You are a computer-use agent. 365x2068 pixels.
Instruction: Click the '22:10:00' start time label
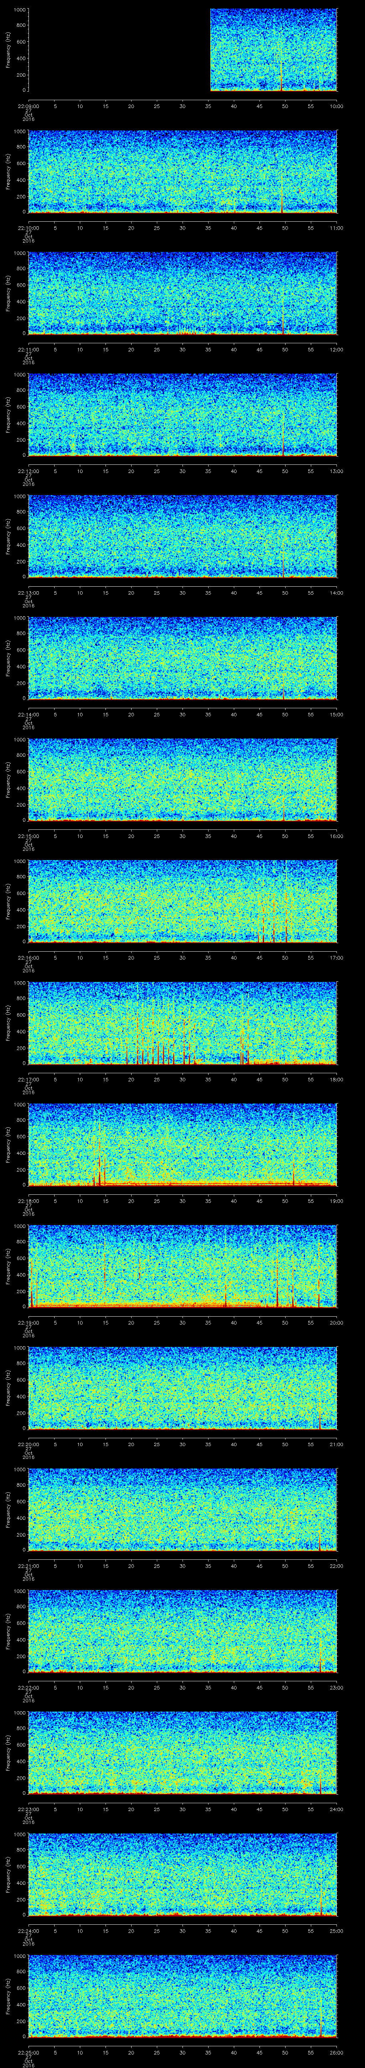click(29, 228)
